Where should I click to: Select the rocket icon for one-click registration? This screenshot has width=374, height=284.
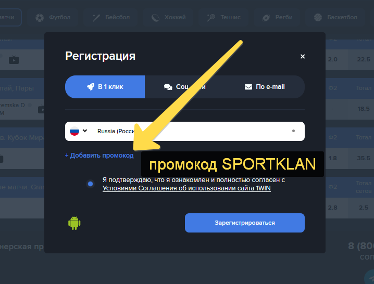(x=91, y=87)
